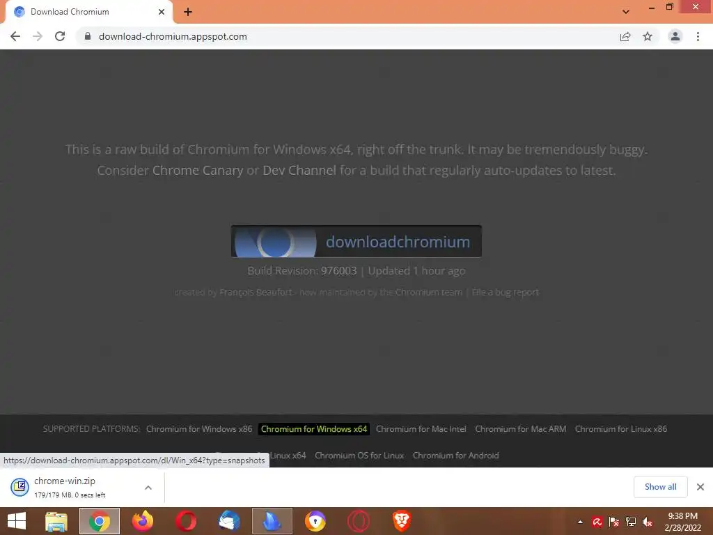The height and width of the screenshot is (535, 713).
Task: Select Chromium OS for Linux platform
Action: tap(359, 456)
